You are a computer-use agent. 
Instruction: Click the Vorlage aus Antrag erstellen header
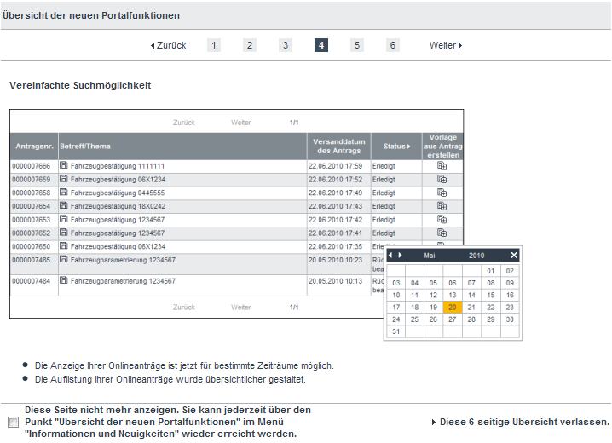tap(443, 147)
